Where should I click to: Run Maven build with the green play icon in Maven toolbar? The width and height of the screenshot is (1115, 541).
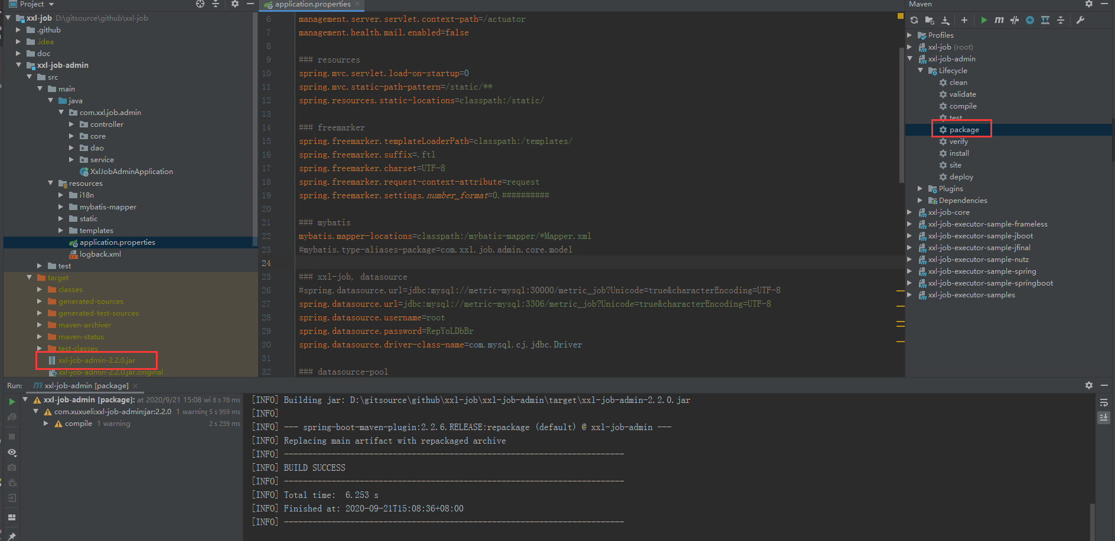pos(984,20)
